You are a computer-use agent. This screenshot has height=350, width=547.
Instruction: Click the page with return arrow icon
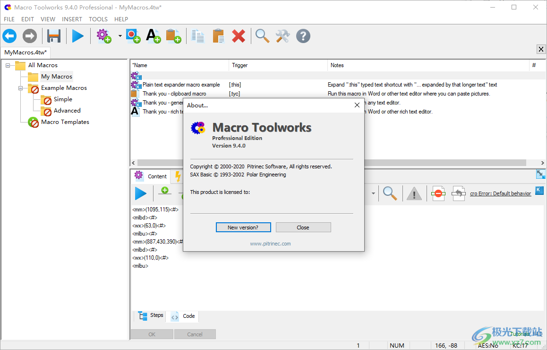click(x=458, y=193)
